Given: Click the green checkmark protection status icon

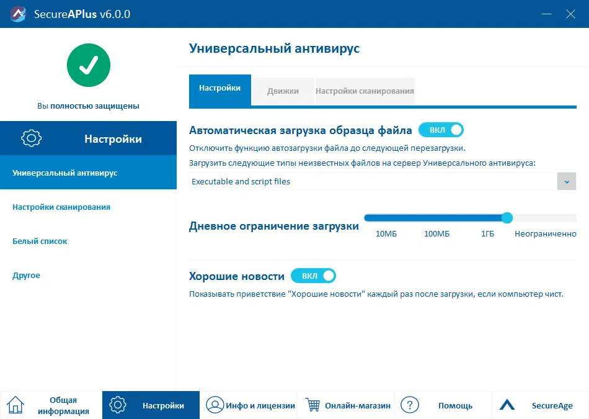Looking at the screenshot, I should (89, 65).
